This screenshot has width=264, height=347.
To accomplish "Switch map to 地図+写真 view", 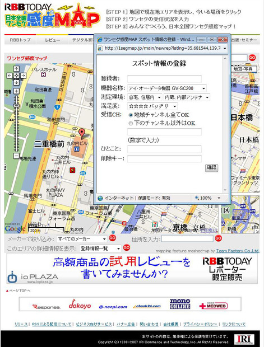I will 243,69.
